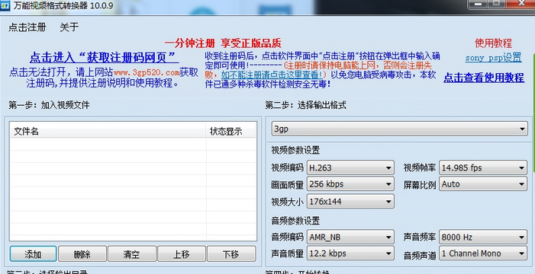The height and width of the screenshot is (274, 535).
Task: Click the 第二步：选择输出格式 label
Action: click(x=305, y=105)
